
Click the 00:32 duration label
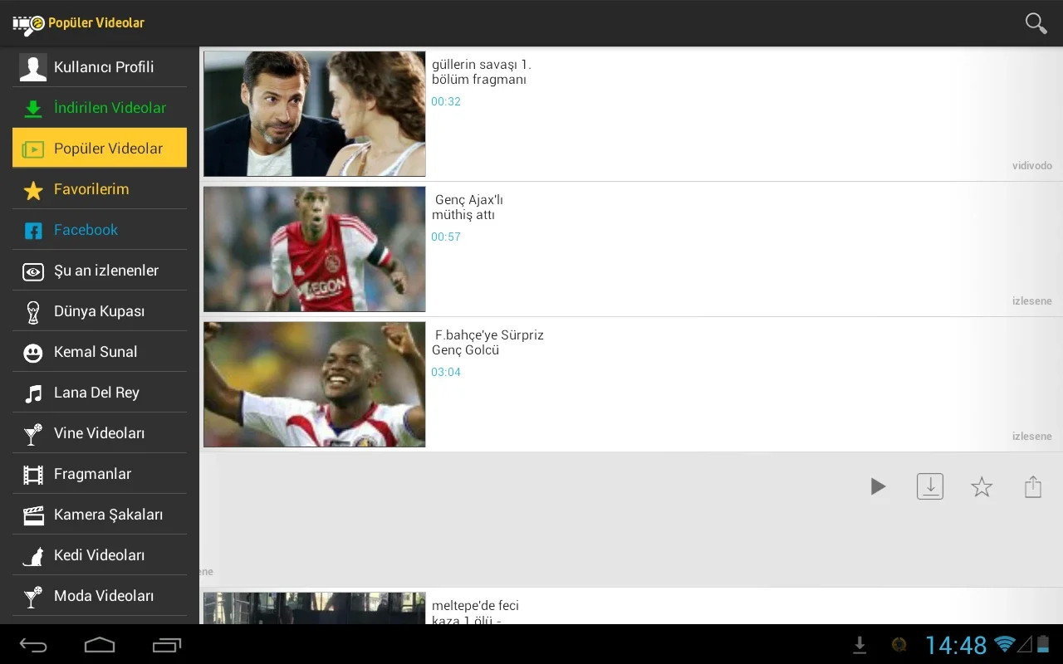pos(446,101)
